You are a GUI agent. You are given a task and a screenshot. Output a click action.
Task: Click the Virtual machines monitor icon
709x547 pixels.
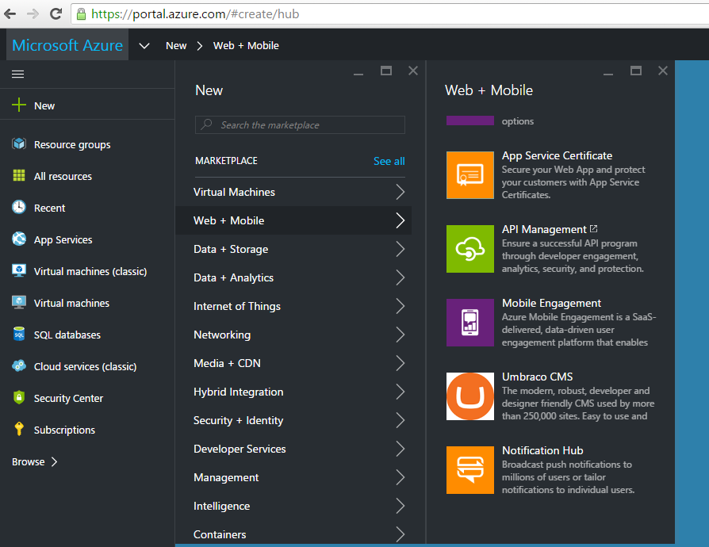point(19,302)
